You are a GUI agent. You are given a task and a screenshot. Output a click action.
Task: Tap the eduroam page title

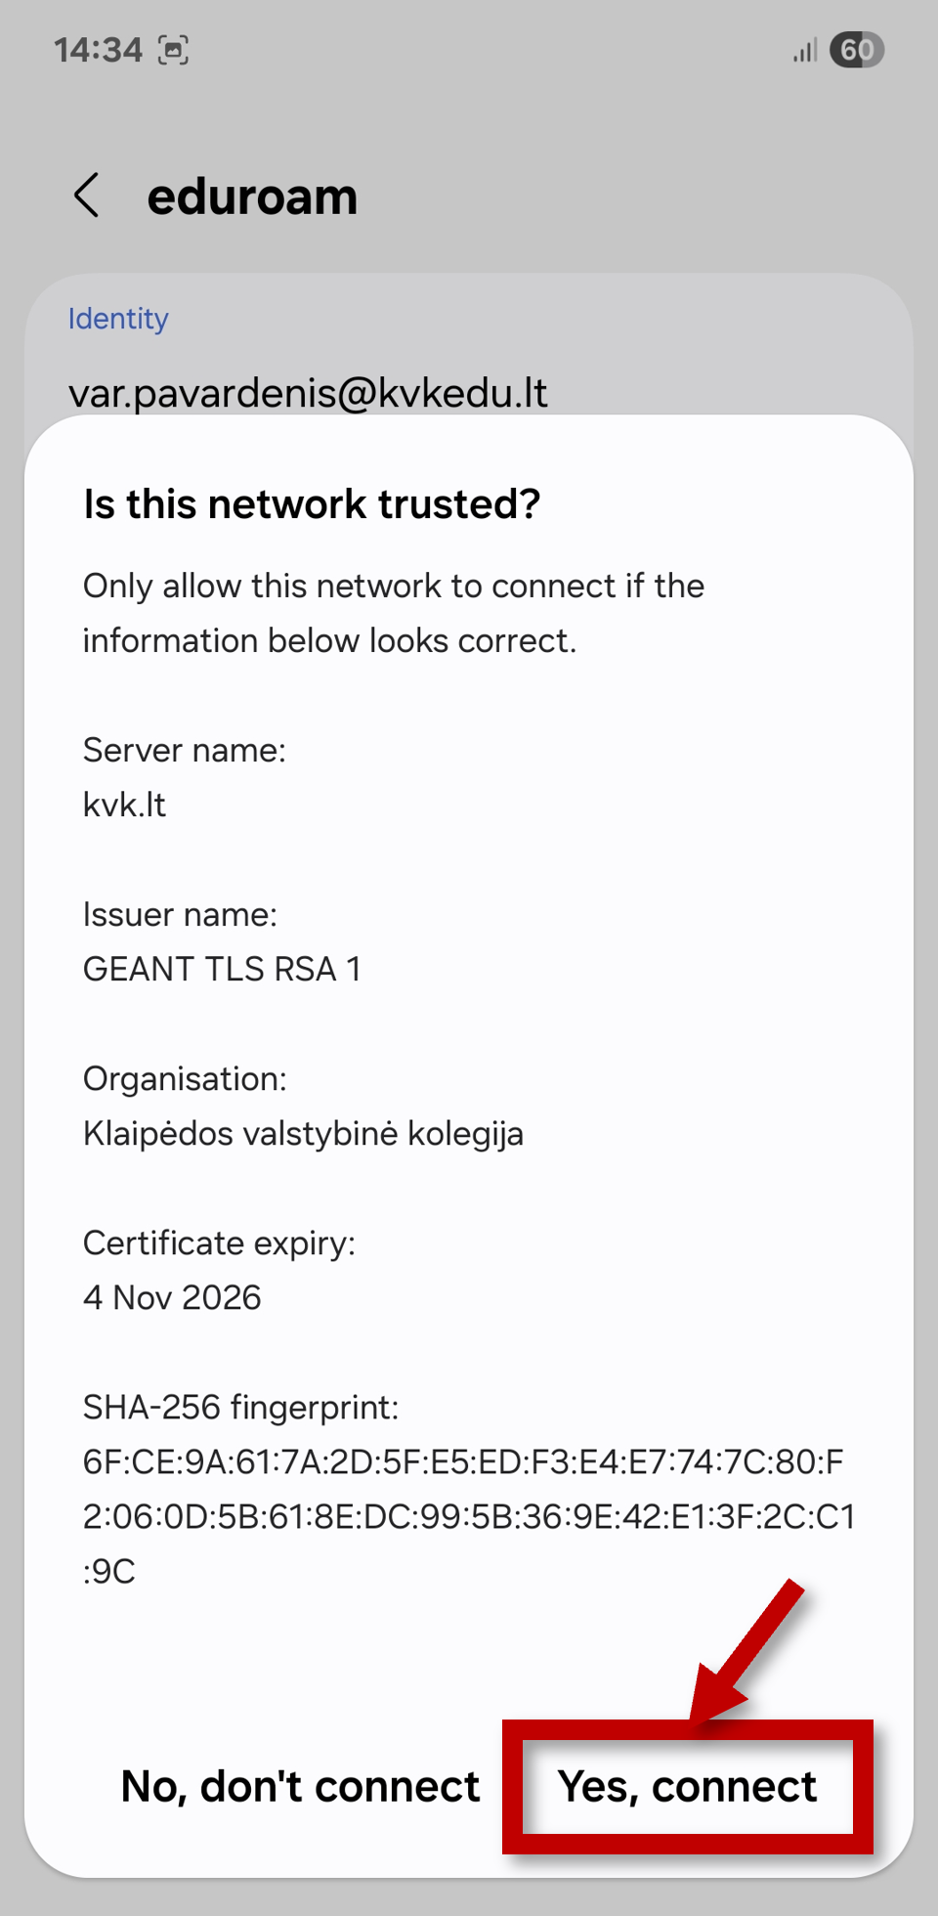point(252,196)
